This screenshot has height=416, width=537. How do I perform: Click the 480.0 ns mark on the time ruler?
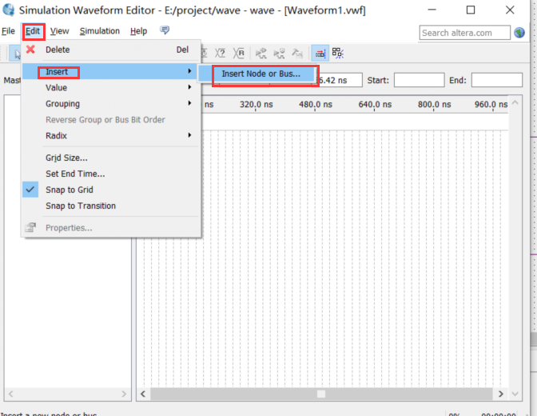pos(316,104)
